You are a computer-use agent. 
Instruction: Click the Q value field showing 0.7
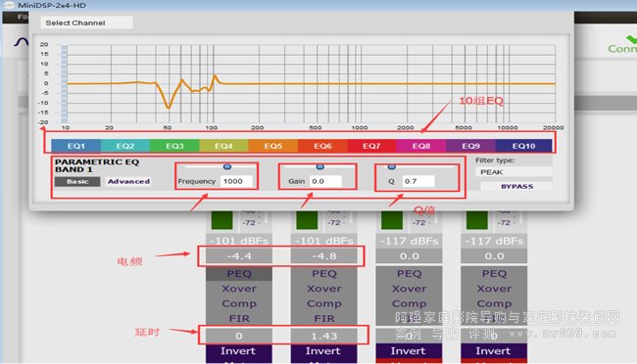point(418,181)
